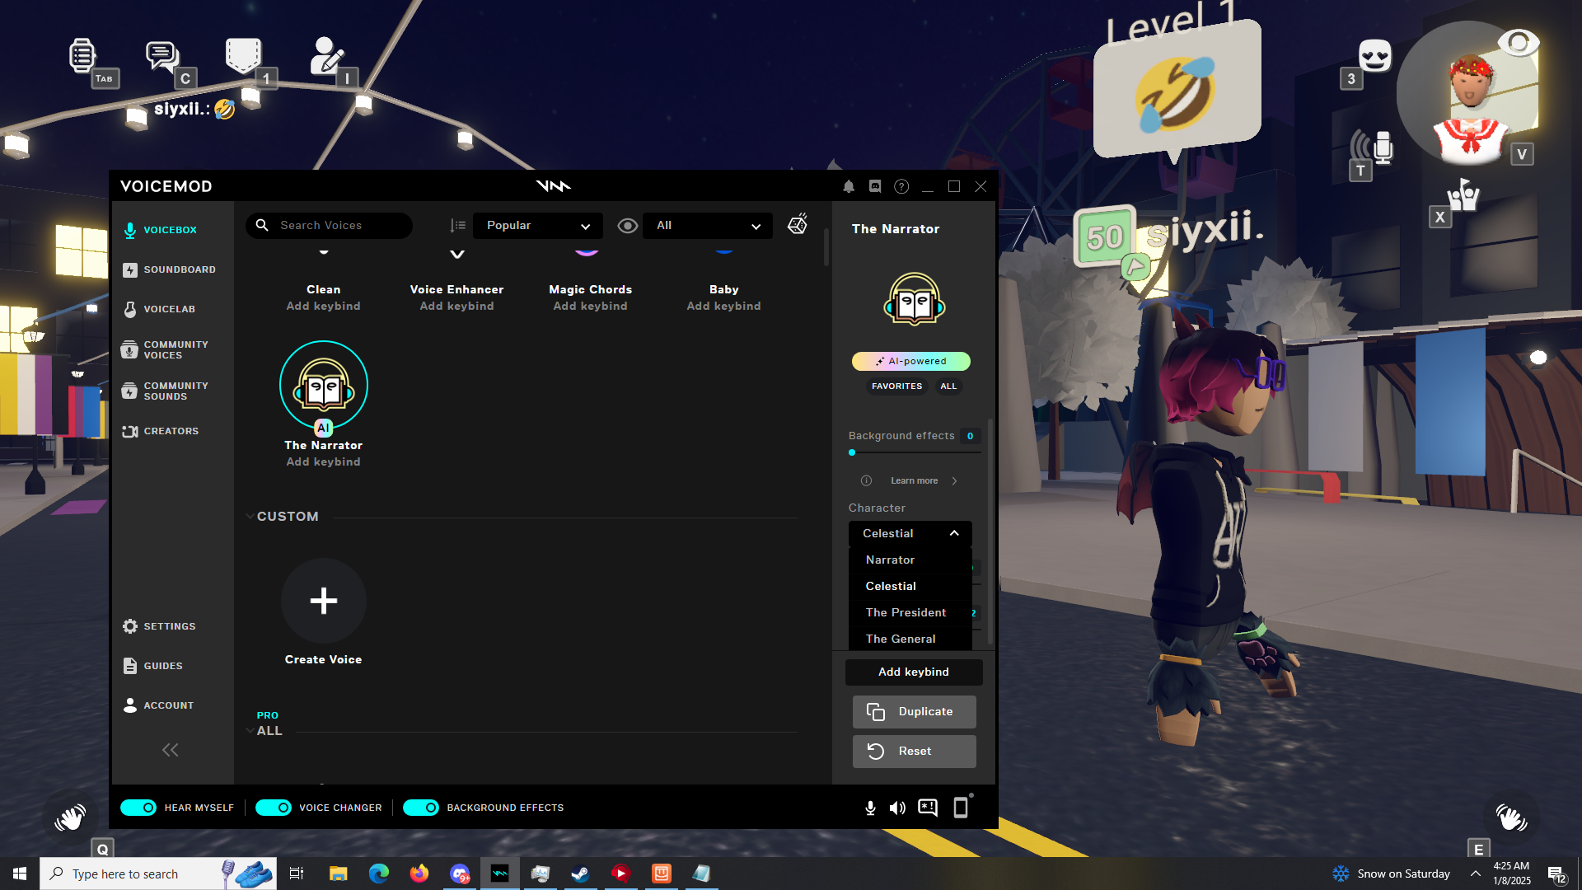The image size is (1582, 890).
Task: Click the random voice dice icon
Action: pyautogui.click(x=797, y=225)
